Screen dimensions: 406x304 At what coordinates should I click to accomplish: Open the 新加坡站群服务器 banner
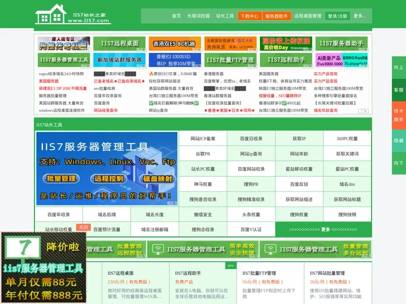120,60
